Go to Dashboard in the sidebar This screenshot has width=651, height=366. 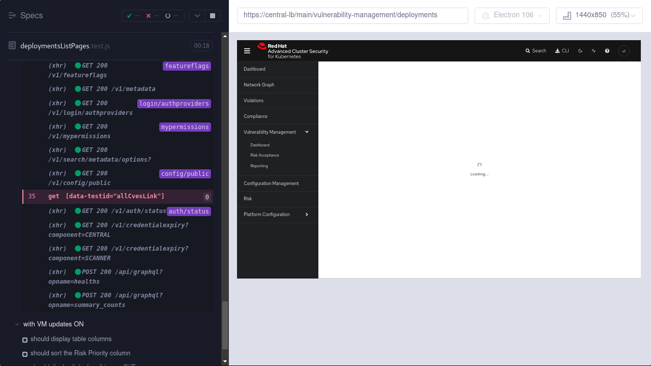(x=278, y=69)
